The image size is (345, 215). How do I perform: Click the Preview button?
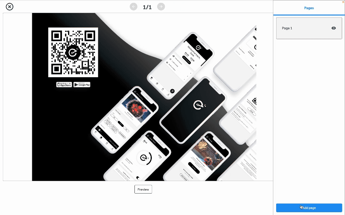143,189
